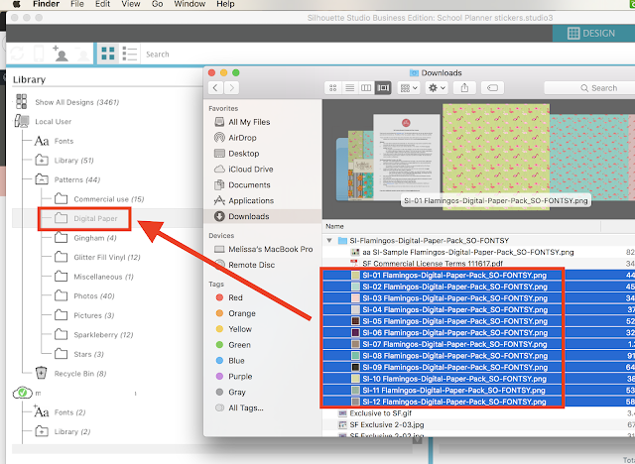Switch library to grid view
Image resolution: width=635 pixels, height=464 pixels.
click(108, 54)
